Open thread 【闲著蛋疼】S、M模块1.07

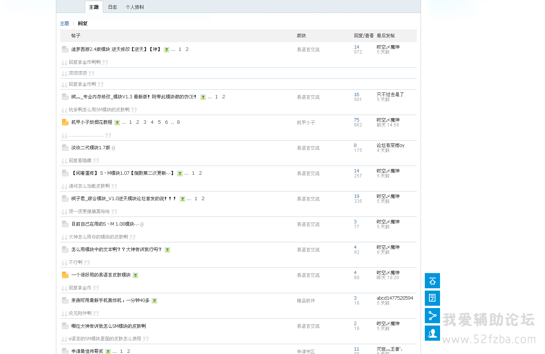point(123,173)
